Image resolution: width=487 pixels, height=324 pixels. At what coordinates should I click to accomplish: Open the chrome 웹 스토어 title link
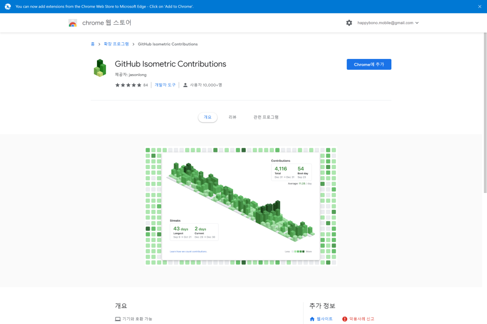pos(107,23)
